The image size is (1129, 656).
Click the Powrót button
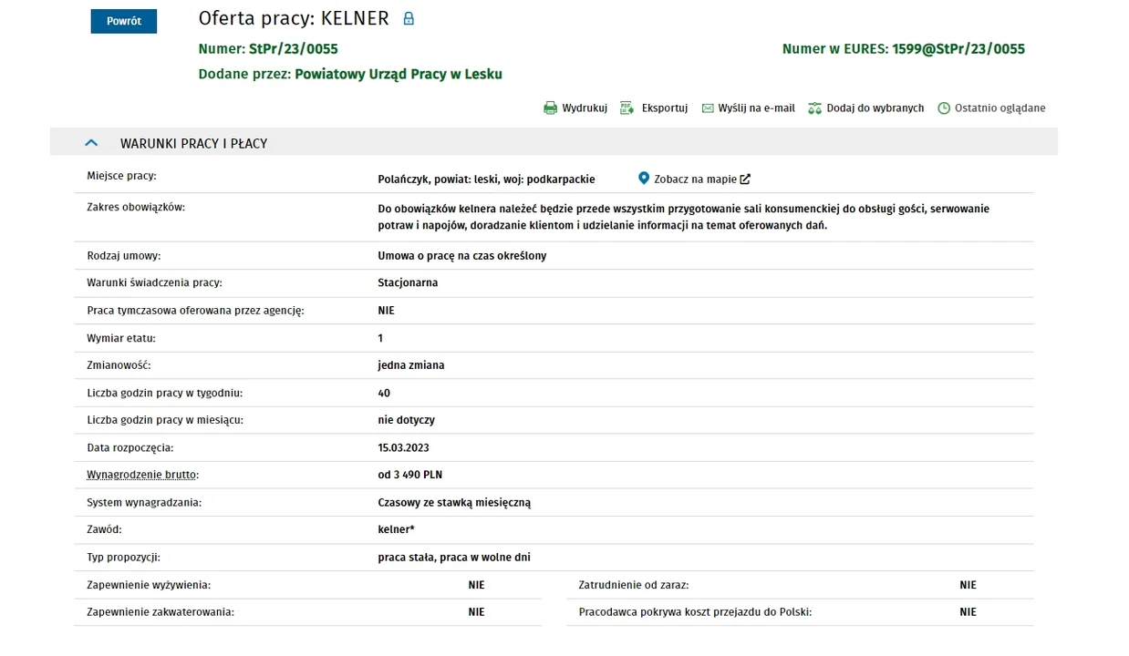(x=124, y=21)
